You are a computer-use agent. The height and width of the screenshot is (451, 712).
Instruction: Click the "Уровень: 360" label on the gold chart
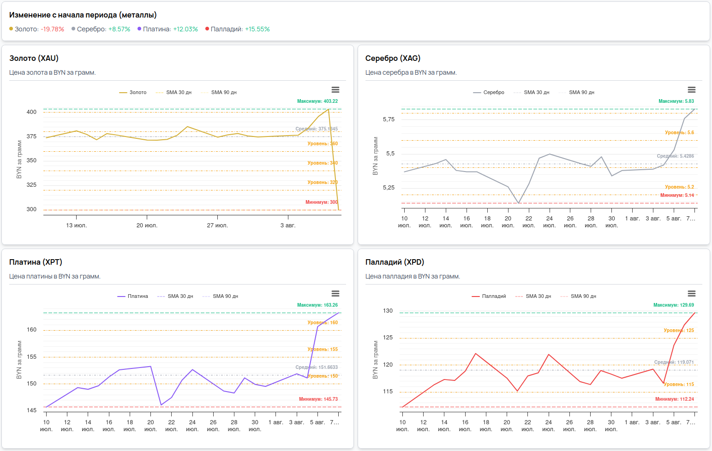click(323, 143)
